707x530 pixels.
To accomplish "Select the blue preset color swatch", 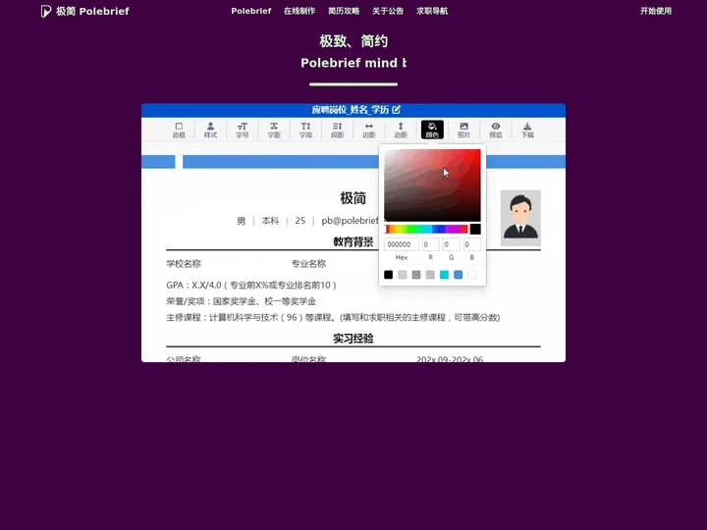I will tap(459, 275).
